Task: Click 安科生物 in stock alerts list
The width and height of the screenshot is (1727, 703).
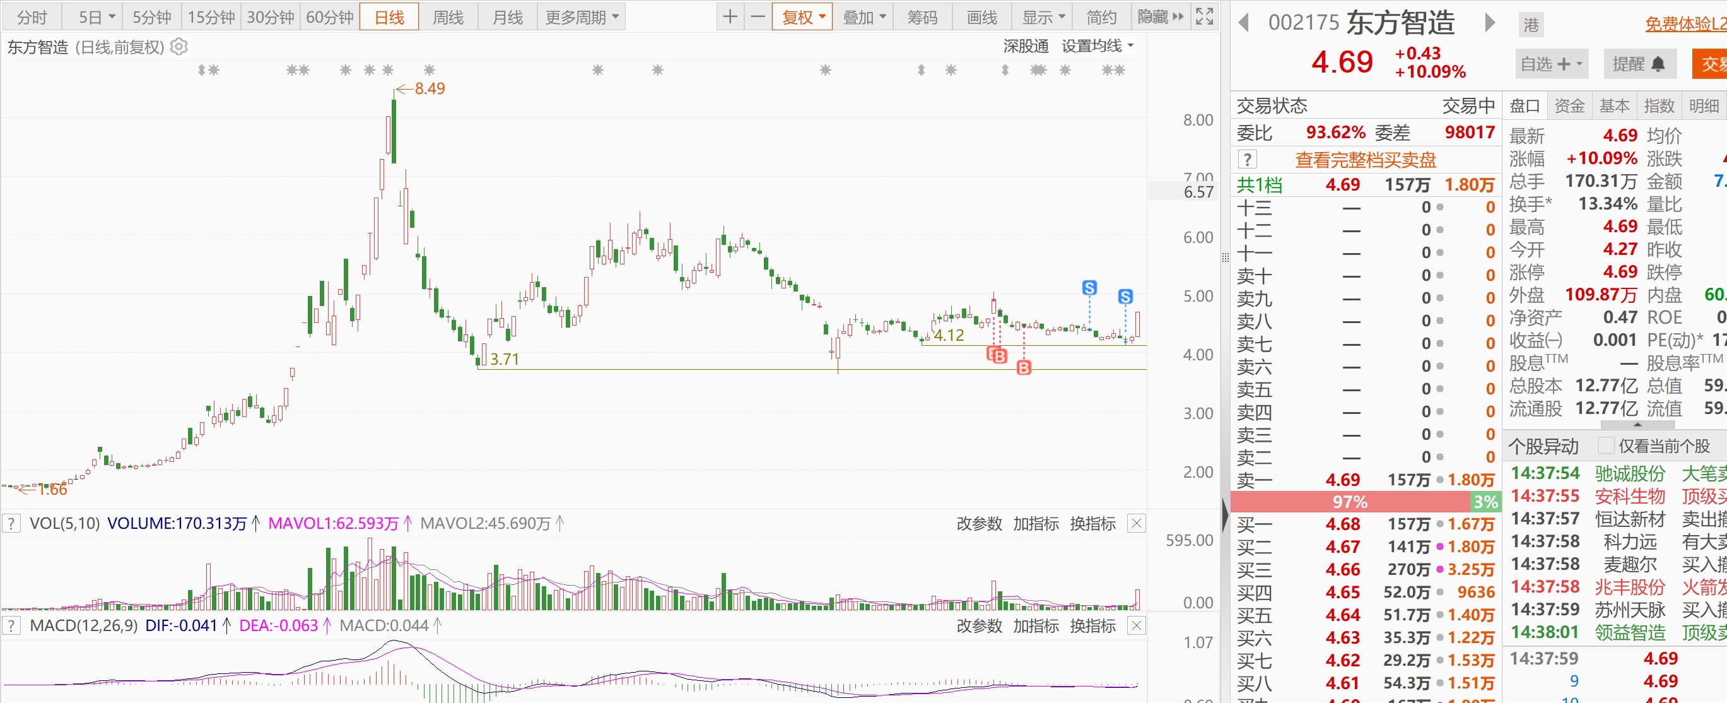Action: click(x=1630, y=497)
